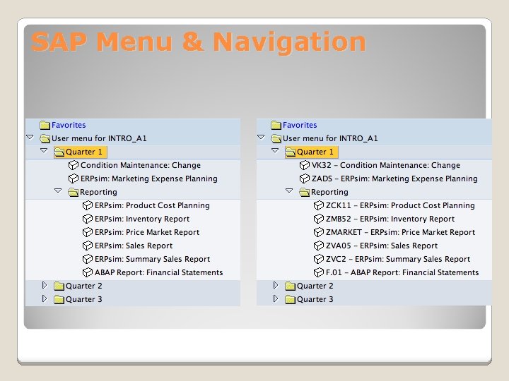Open 'ERPsim: Price Market Report' in left panel
Image resolution: width=509 pixels, height=381 pixels.
(x=147, y=232)
